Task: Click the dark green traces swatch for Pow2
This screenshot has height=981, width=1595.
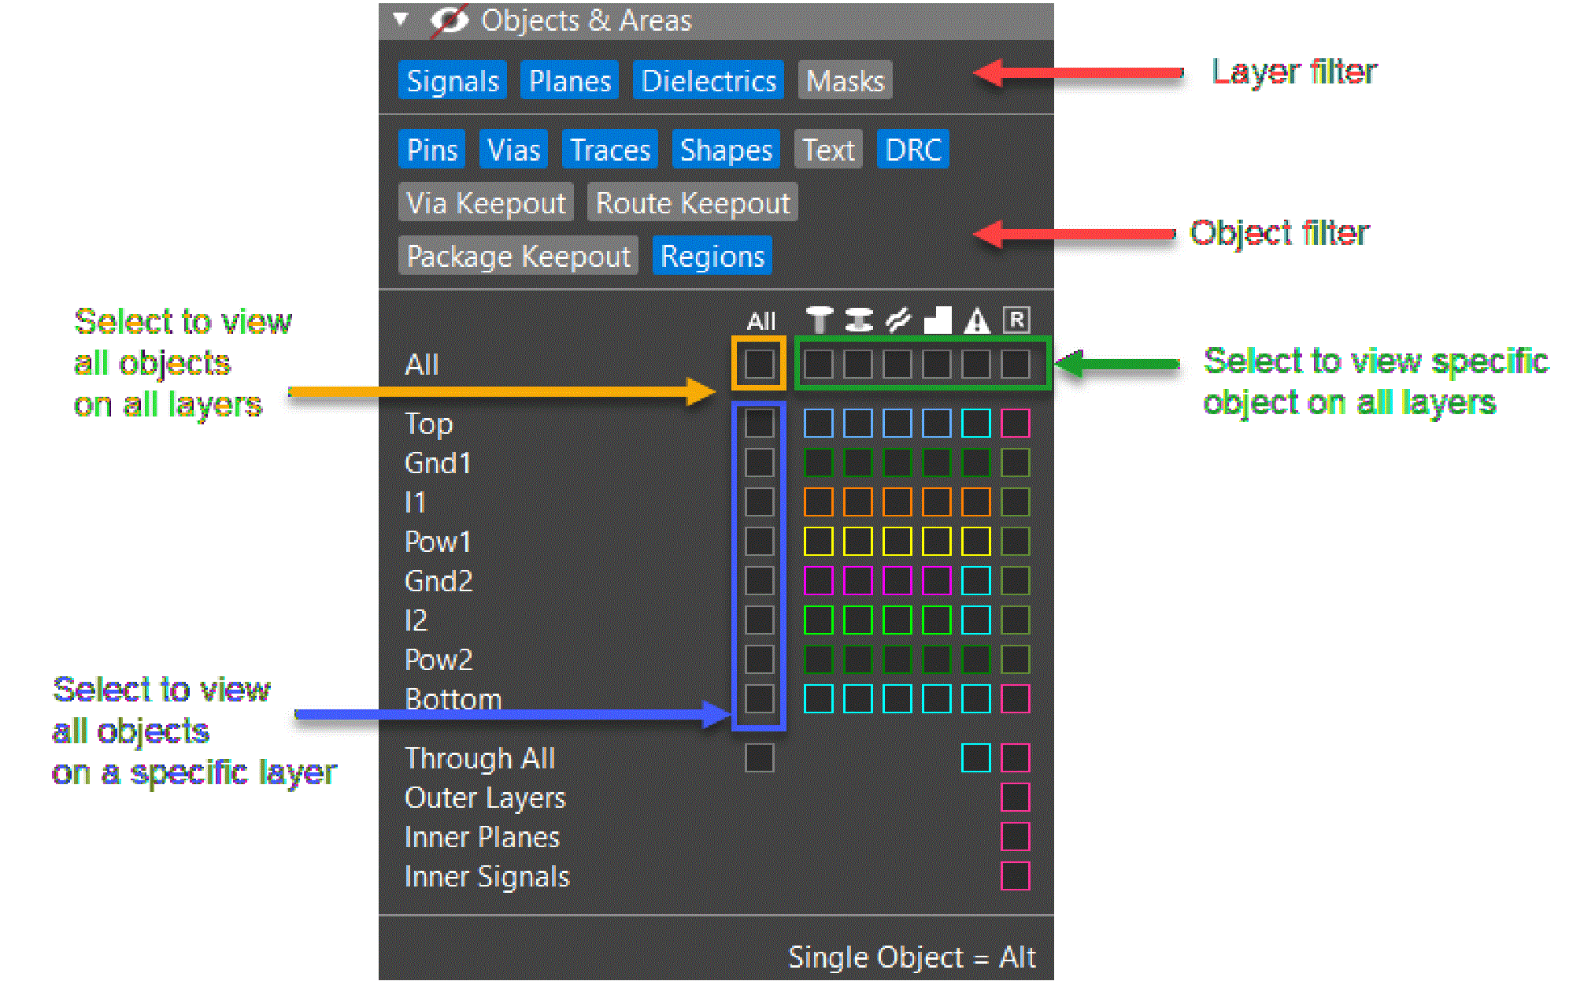Action: (x=897, y=660)
